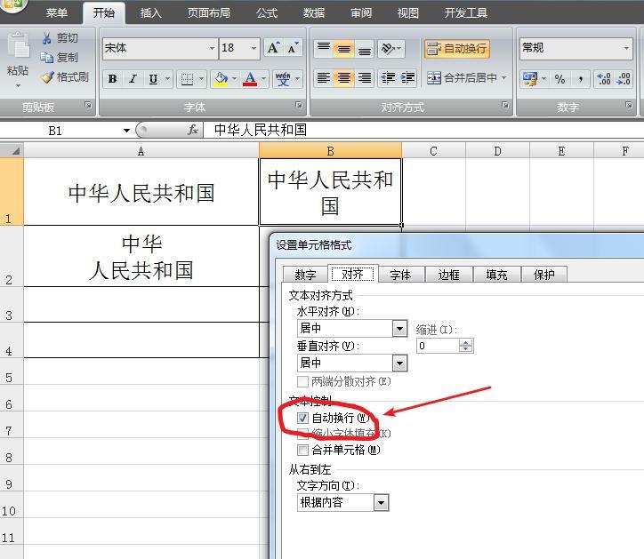644x559 pixels.
Task: Click the 缩进 indent spinner arrows
Action: 465,346
